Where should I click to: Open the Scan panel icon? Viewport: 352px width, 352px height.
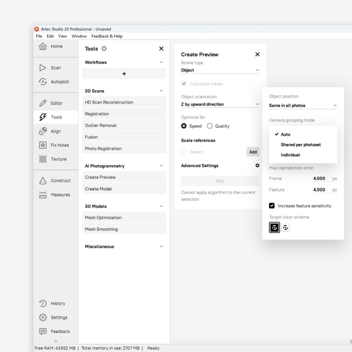point(43,68)
